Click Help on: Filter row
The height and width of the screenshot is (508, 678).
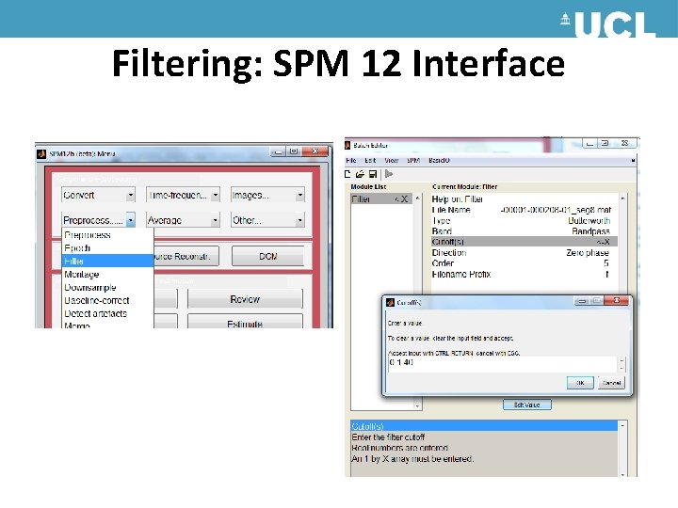[x=525, y=199]
